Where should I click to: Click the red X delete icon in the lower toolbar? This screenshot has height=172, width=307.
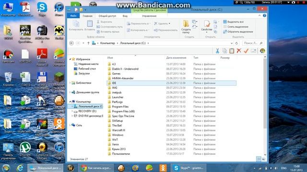coord(239,51)
